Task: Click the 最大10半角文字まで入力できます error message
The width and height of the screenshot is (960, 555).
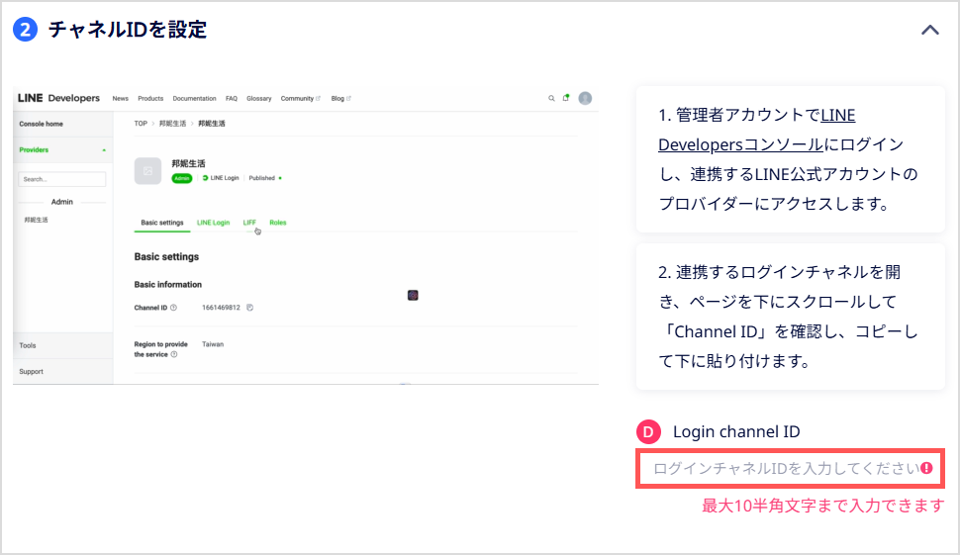Action: pos(822,506)
